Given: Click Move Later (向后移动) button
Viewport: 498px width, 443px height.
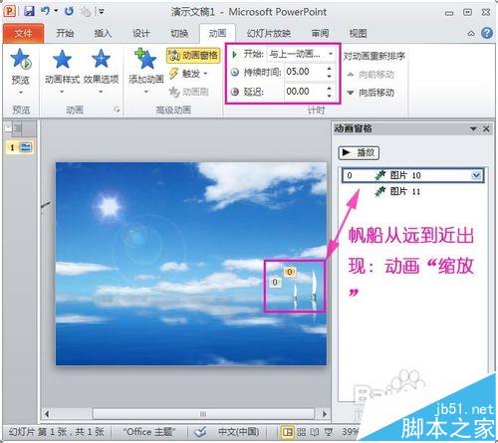Looking at the screenshot, I should pos(371,93).
